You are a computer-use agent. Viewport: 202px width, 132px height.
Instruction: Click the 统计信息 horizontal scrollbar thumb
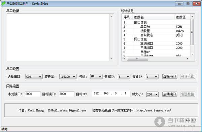tap(137, 58)
